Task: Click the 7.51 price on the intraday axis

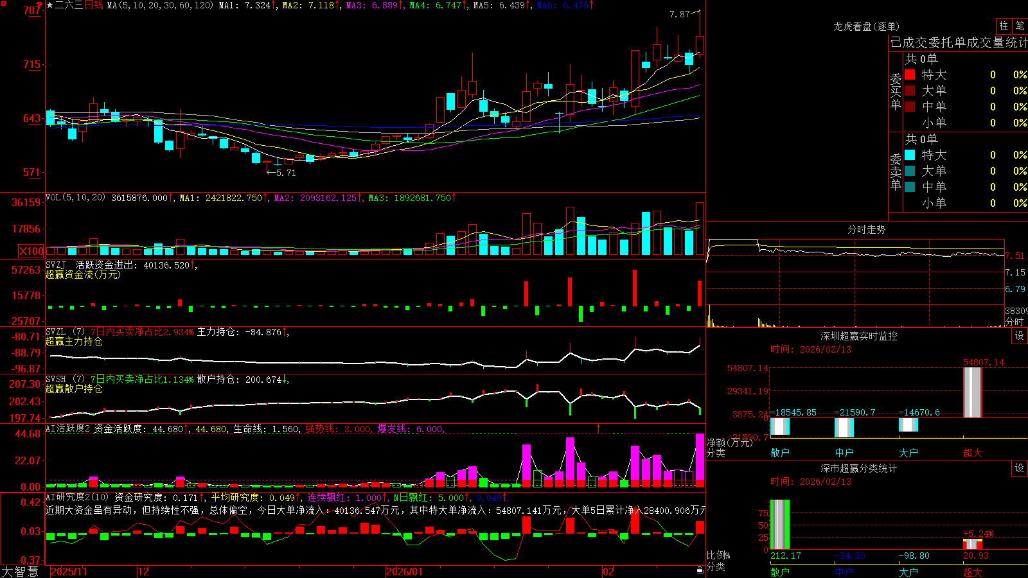Action: [1016, 256]
